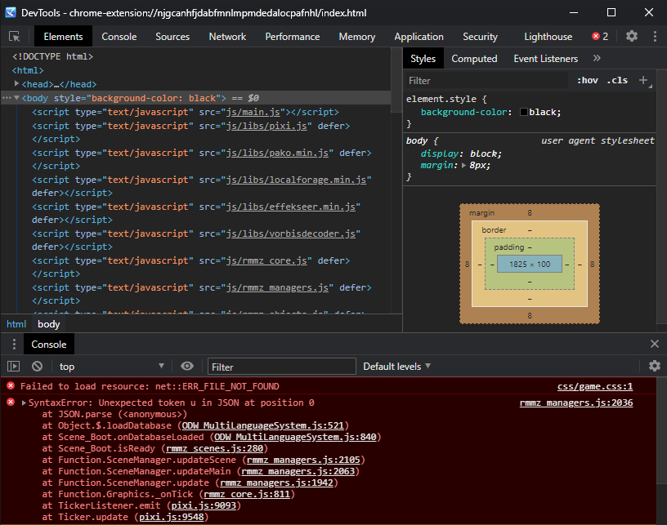Image resolution: width=667 pixels, height=525 pixels.
Task: Open the rmmz_managers.js:2105 link
Action: tap(303, 460)
